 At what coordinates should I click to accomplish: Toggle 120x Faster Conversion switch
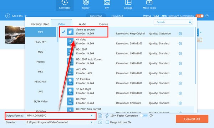tap(144, 116)
